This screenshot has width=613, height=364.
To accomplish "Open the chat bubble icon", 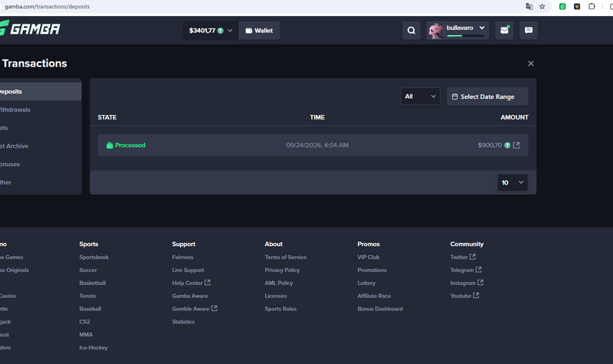I will click(x=529, y=31).
